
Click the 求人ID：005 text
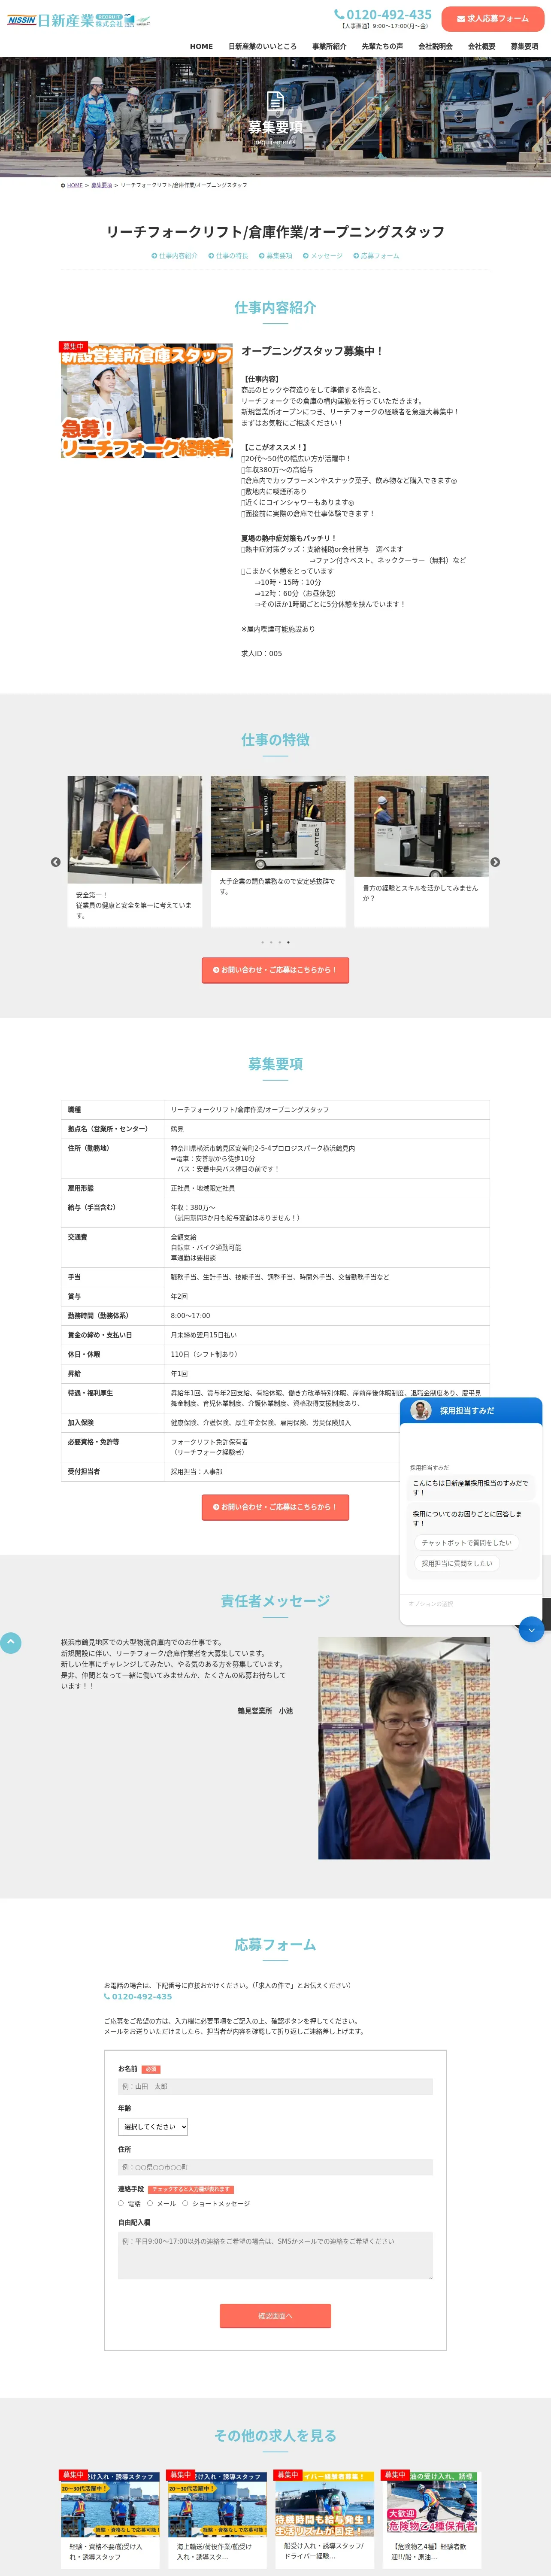point(262,653)
